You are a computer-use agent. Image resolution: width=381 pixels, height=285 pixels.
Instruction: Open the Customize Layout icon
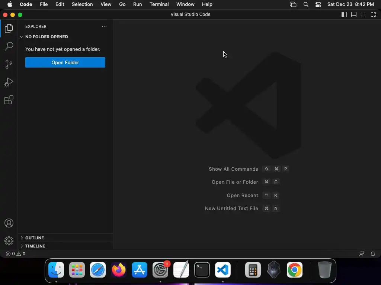(x=373, y=14)
